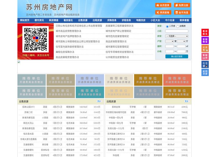Open the 贵宾套餐 VIP package button

point(163,13)
